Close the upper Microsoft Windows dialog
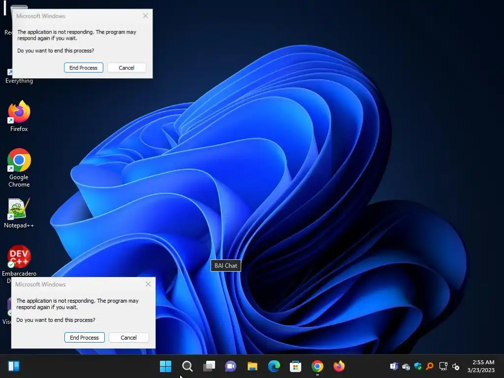Image resolution: width=504 pixels, height=378 pixels. [x=146, y=16]
